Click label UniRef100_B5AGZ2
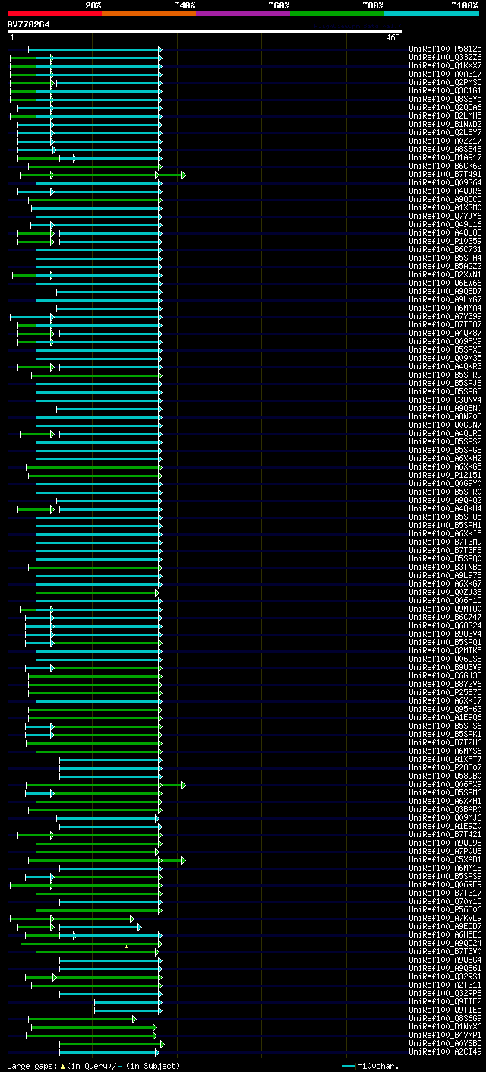The height and width of the screenshot is (1072, 486). click(x=445, y=267)
